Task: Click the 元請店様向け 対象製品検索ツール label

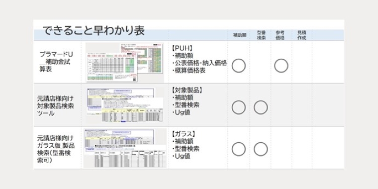Action: 55,106
